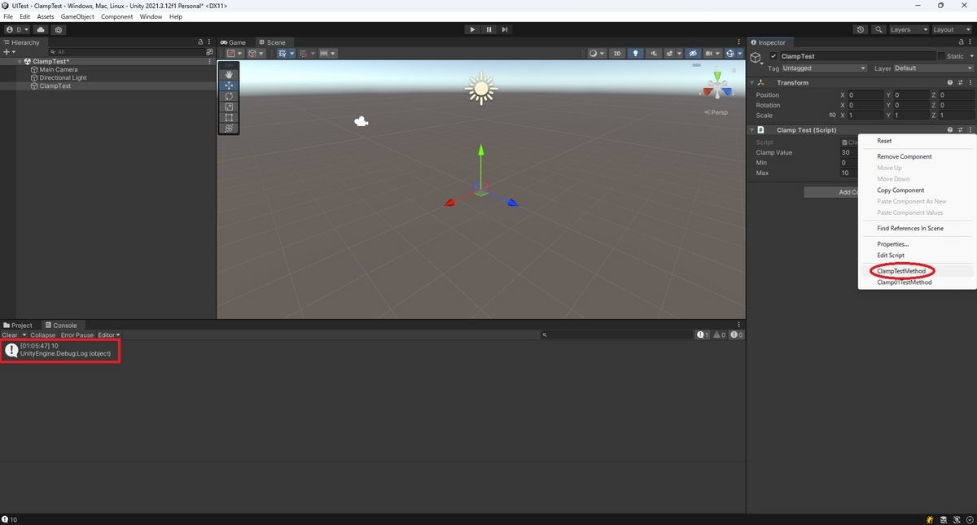Select the Rect tool
Screen dimensions: 977x525
229,117
